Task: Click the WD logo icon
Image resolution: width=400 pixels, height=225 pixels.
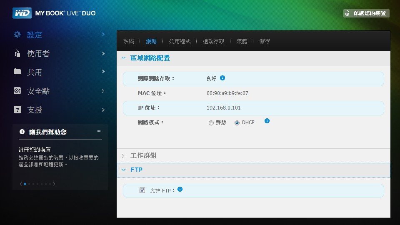Action: (22, 13)
